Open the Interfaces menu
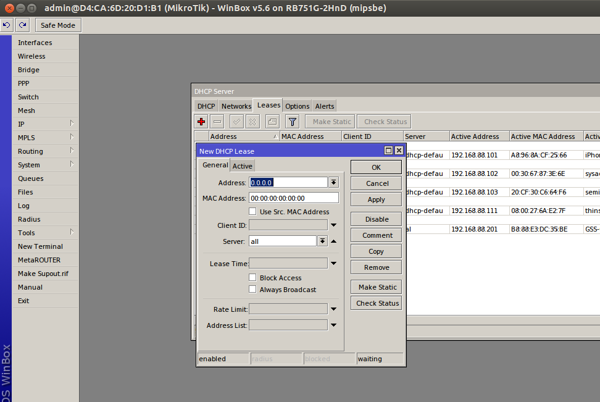 click(45, 43)
